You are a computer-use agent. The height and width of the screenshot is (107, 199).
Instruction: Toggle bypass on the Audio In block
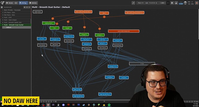(108, 30)
